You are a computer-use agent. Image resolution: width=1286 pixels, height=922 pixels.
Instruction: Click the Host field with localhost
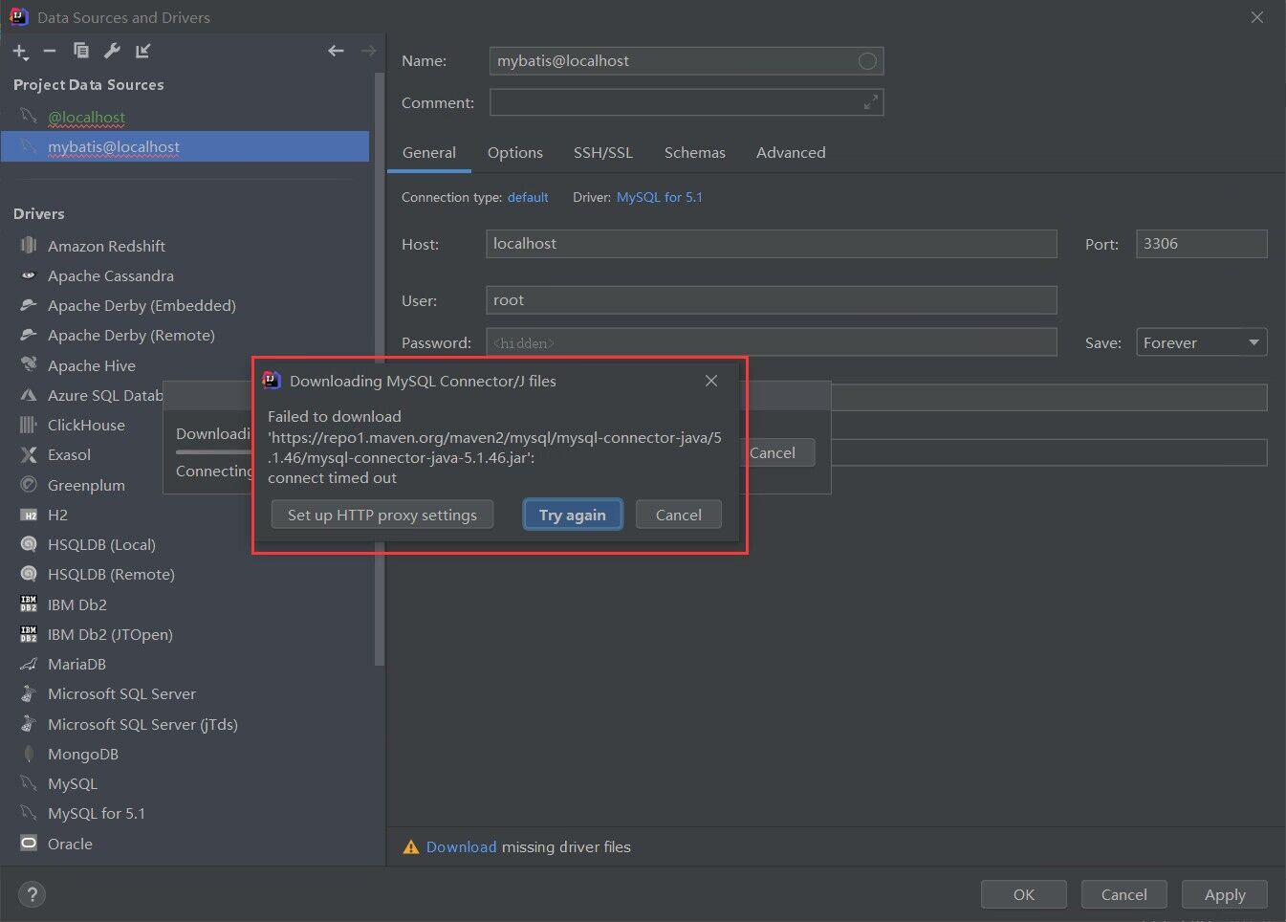[x=772, y=244]
